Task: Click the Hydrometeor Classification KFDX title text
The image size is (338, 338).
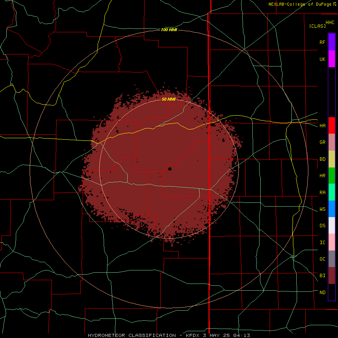Action: (169, 335)
